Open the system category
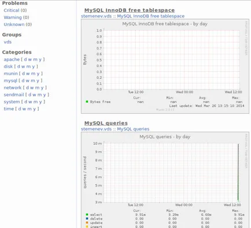The height and width of the screenshot is (228, 251). [12, 102]
